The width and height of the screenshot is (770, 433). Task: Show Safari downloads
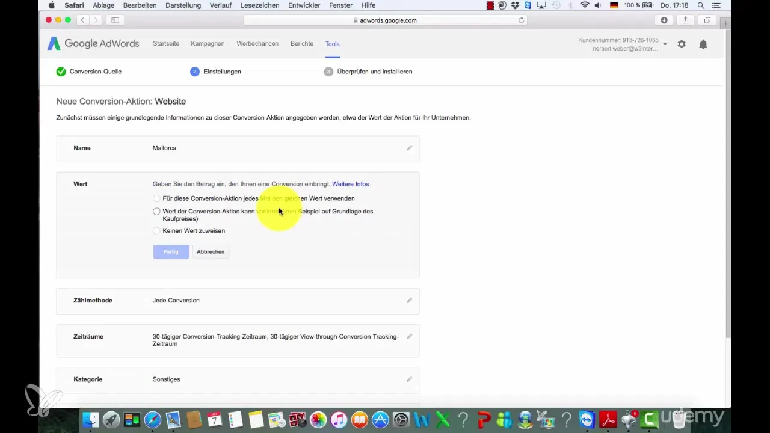(x=664, y=20)
